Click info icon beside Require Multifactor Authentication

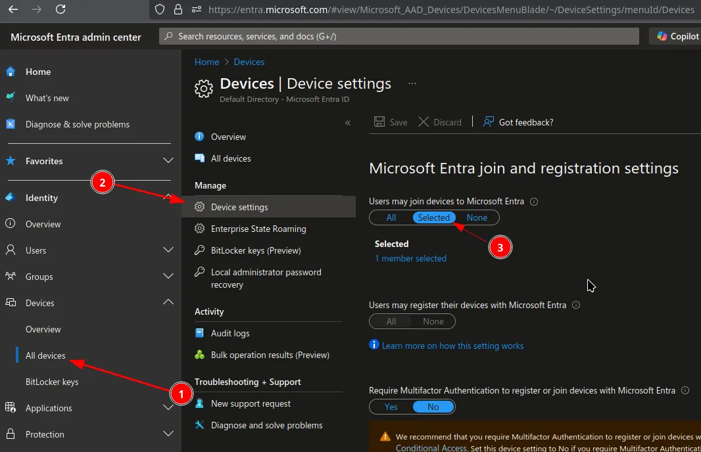[x=685, y=390]
